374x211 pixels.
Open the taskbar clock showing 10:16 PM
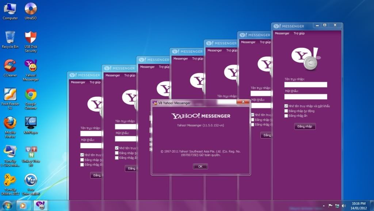click(x=359, y=206)
